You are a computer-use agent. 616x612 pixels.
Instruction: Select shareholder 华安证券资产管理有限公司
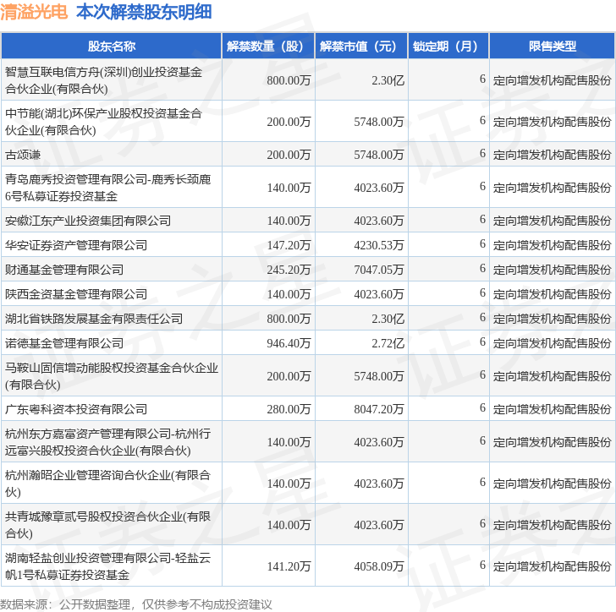(76, 245)
